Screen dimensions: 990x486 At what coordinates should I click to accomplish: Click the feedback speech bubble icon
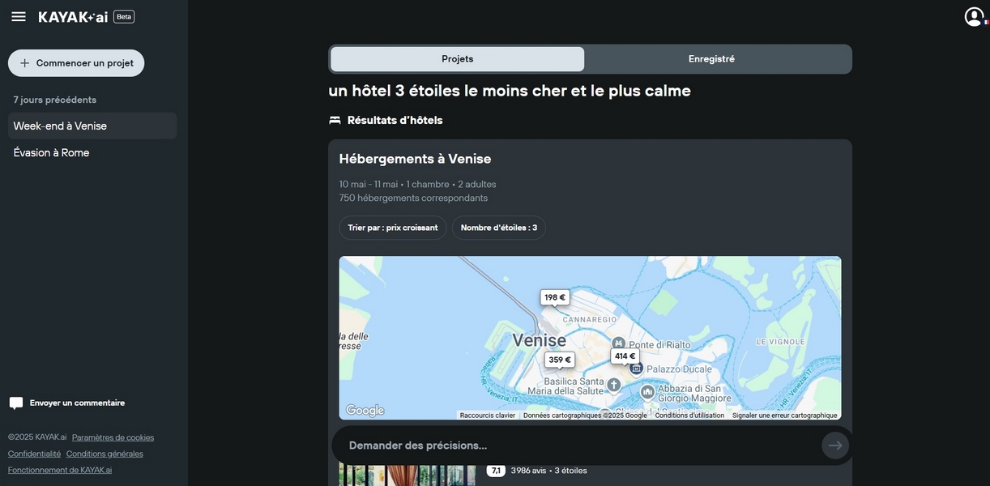click(16, 403)
